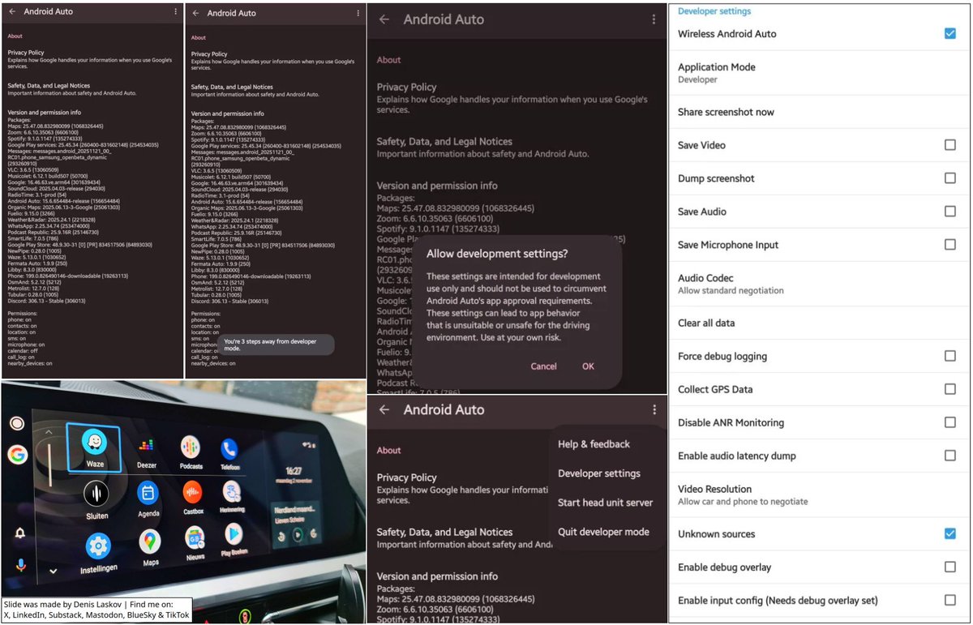This screenshot has height=625, width=973.
Task: Open the Maps app on car launcher
Action: (150, 541)
